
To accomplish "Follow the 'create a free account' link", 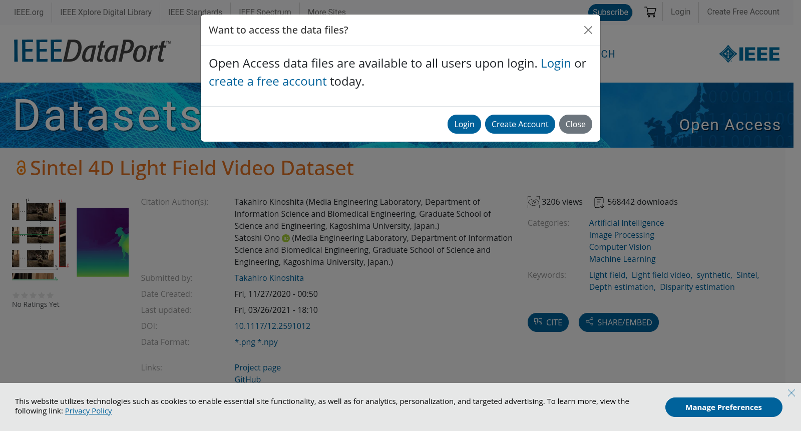I will (268, 82).
